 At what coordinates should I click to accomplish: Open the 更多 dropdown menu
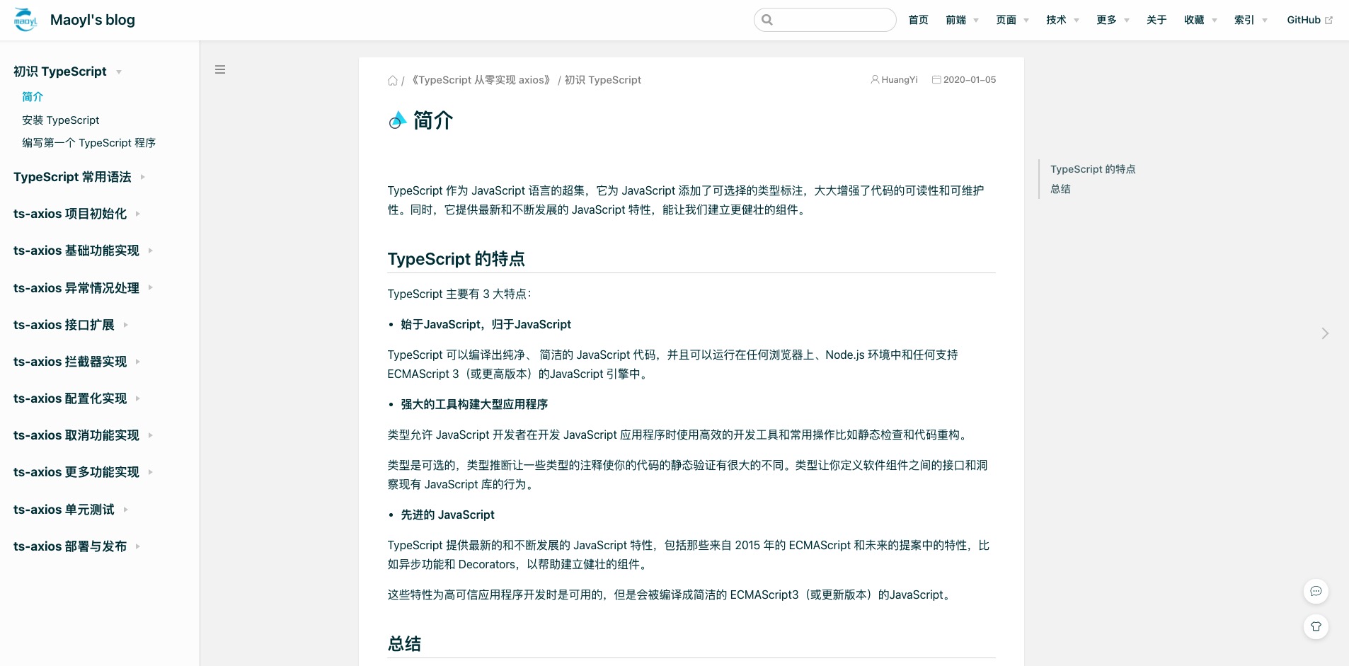pos(1113,20)
